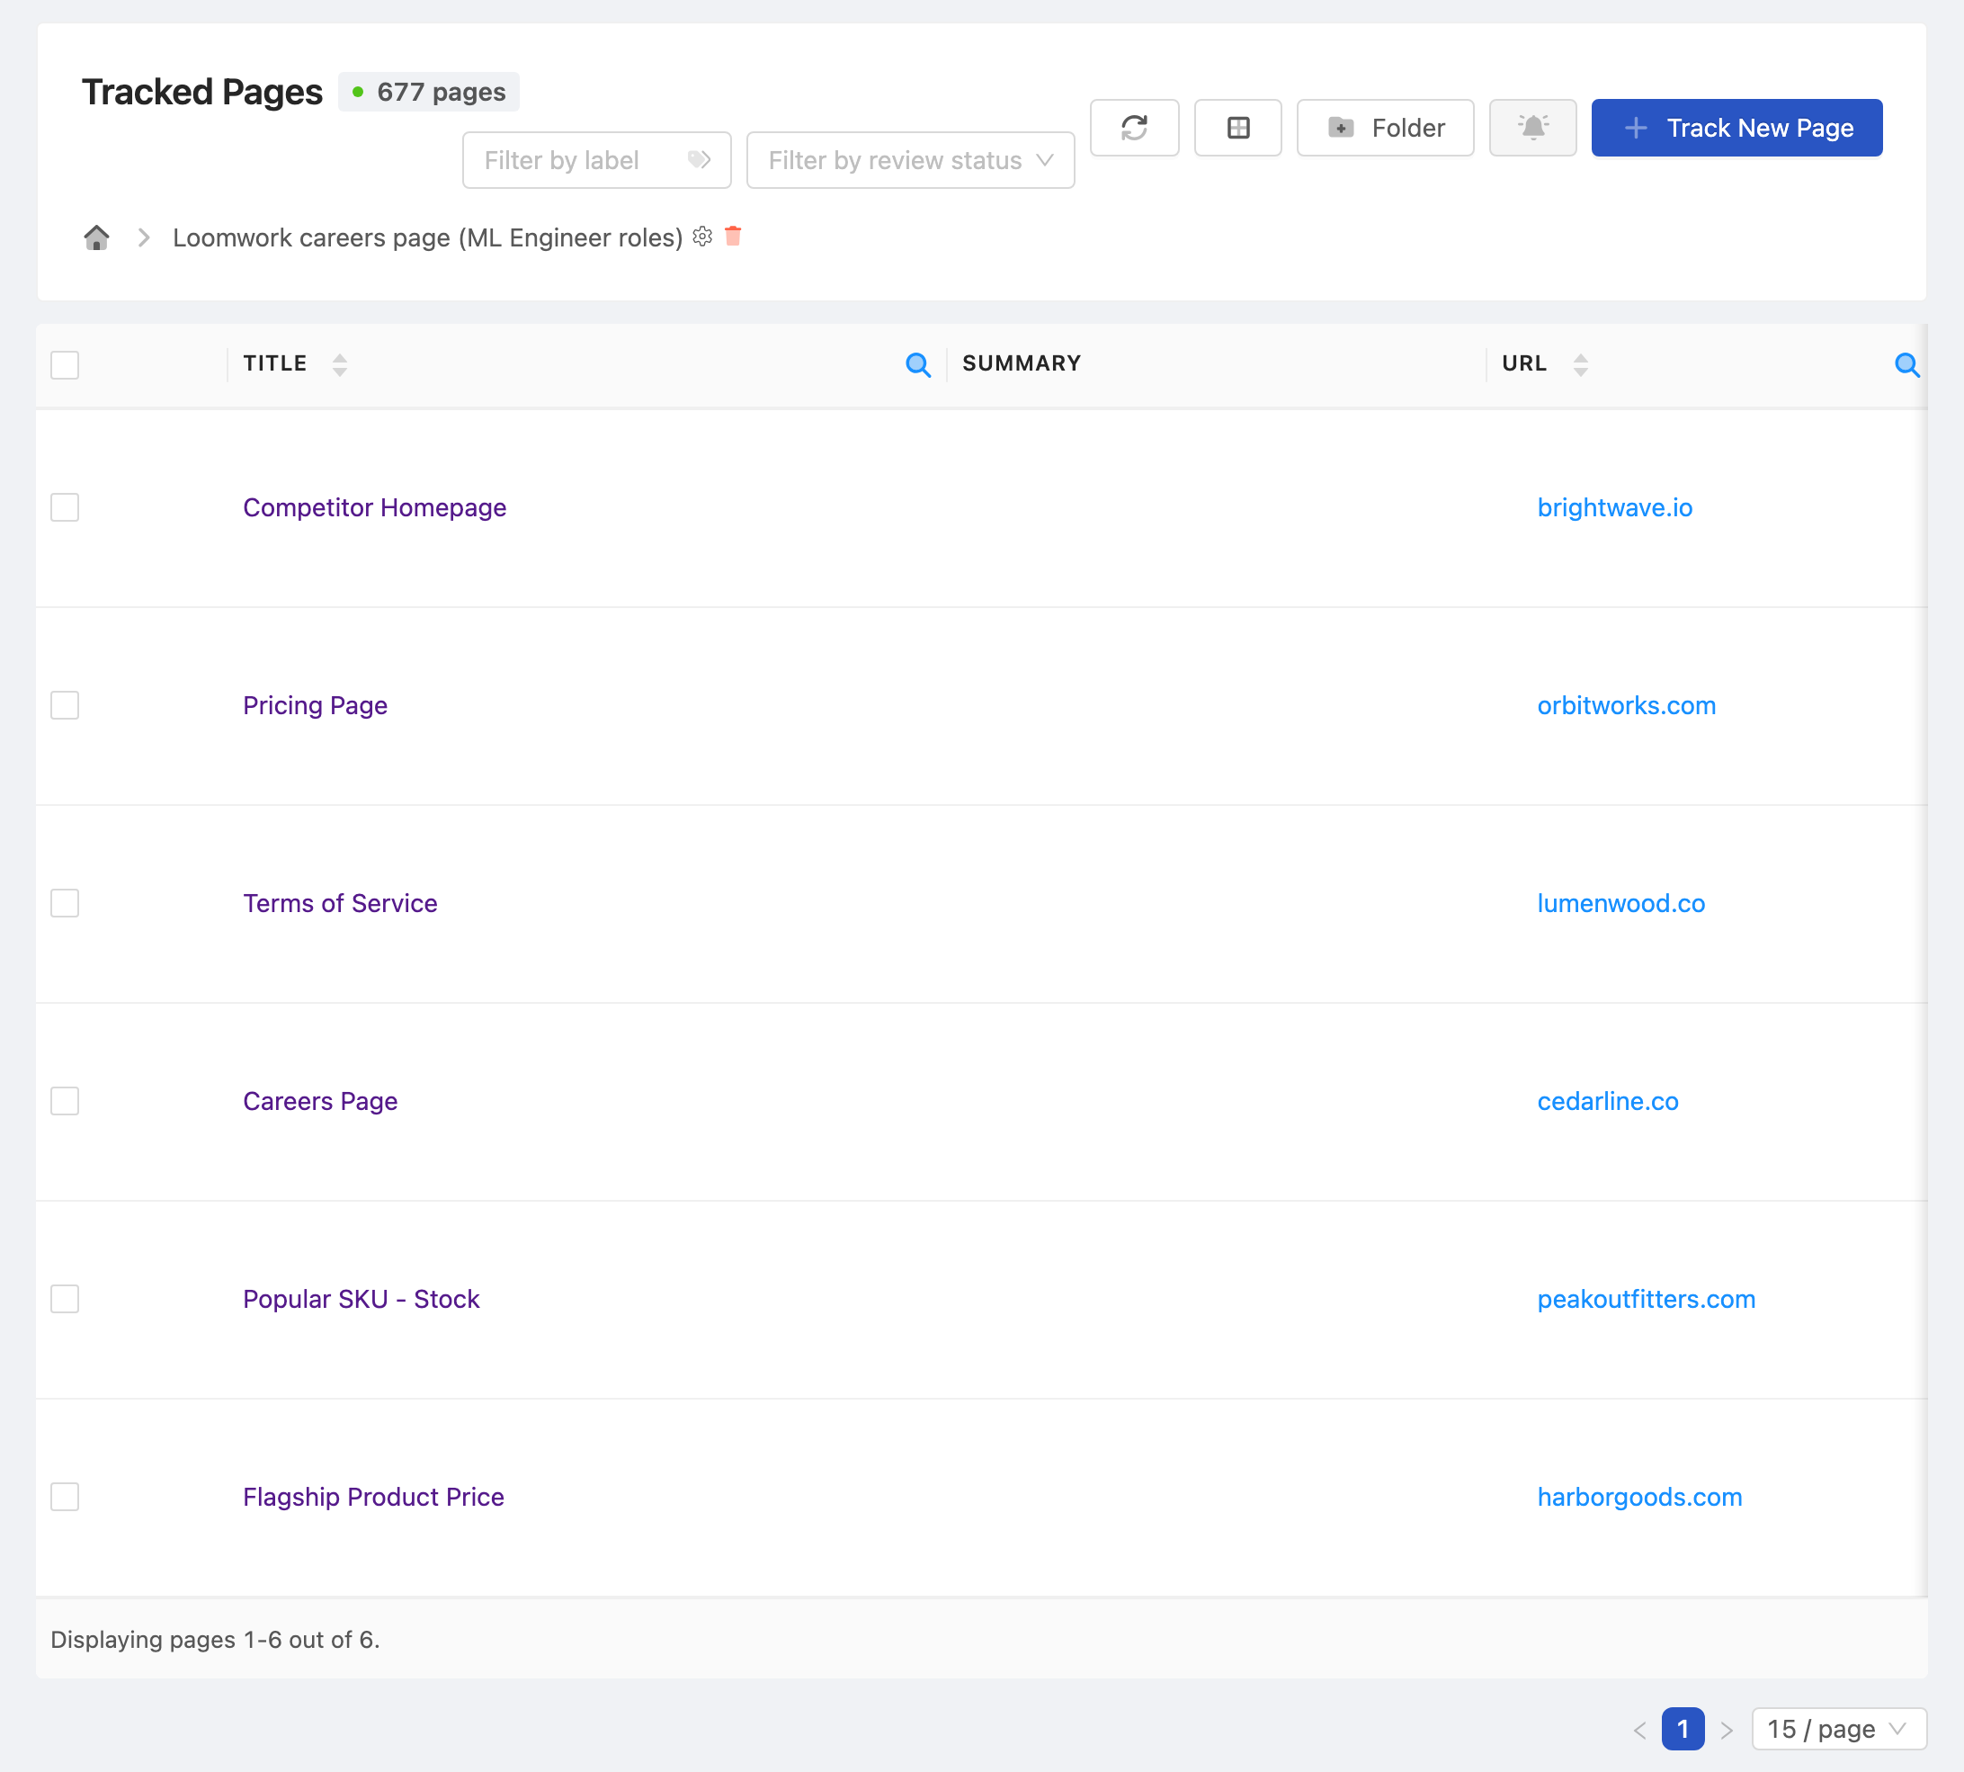Image resolution: width=1964 pixels, height=1772 pixels.
Task: Open the Competitor Homepage title link
Action: tap(375, 507)
